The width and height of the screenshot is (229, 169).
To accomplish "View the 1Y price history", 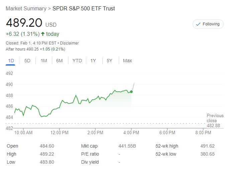I will coord(93,61).
